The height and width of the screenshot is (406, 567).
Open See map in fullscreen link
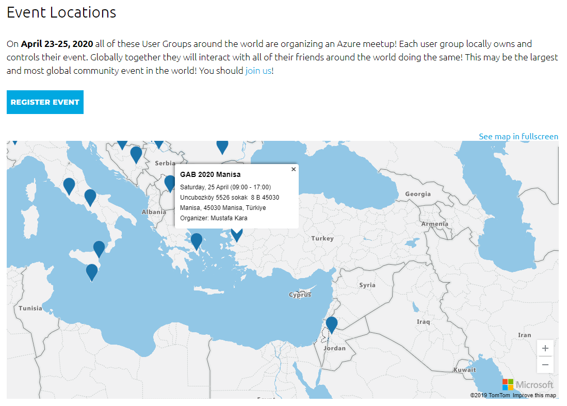[519, 137]
